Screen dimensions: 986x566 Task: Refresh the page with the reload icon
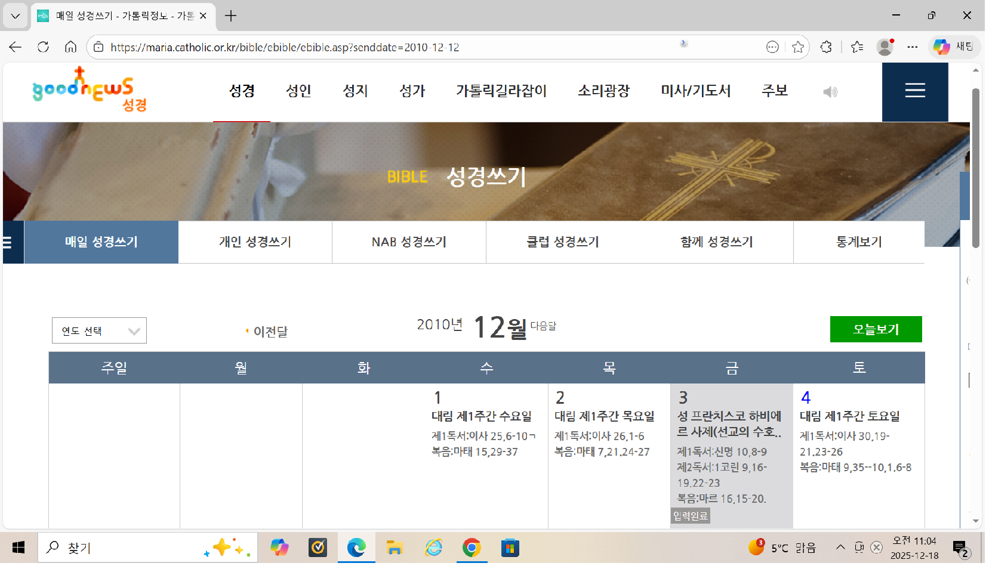point(43,47)
